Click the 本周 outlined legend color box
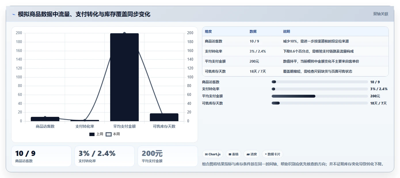The height and width of the screenshot is (178, 400). coord(108,134)
